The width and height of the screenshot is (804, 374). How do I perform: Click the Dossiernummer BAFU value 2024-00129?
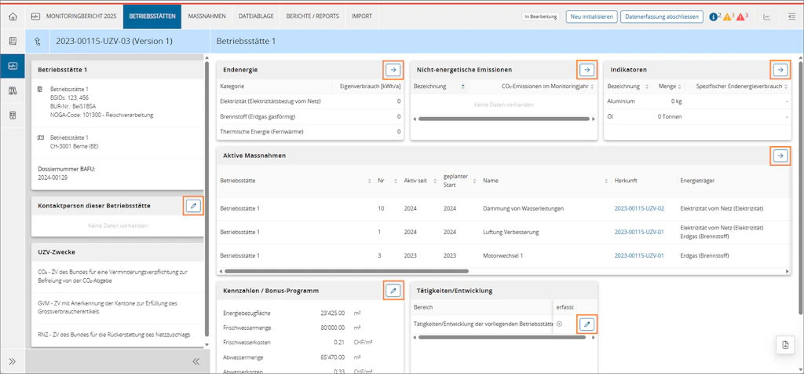53,178
